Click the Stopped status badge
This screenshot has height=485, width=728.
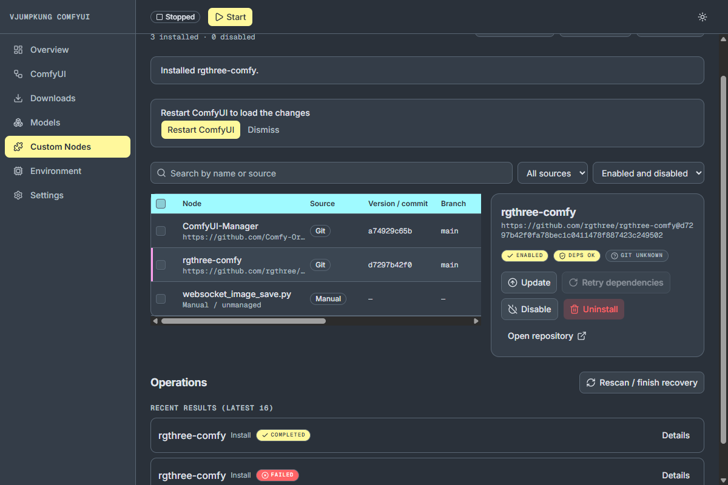click(176, 17)
